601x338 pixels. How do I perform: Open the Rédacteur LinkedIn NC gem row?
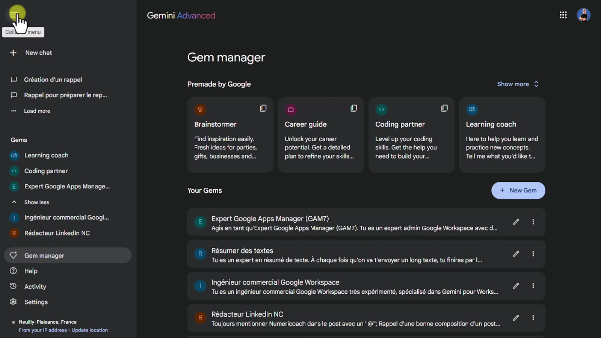tap(366, 318)
